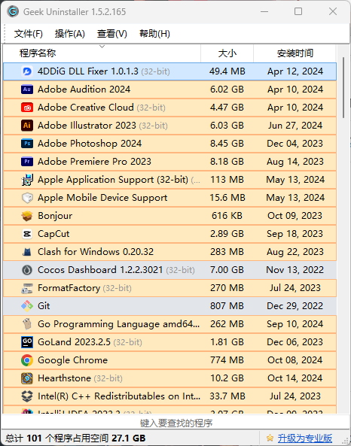Select the Hearthstone name text
Viewport: 351px width, 446px height.
click(x=64, y=378)
